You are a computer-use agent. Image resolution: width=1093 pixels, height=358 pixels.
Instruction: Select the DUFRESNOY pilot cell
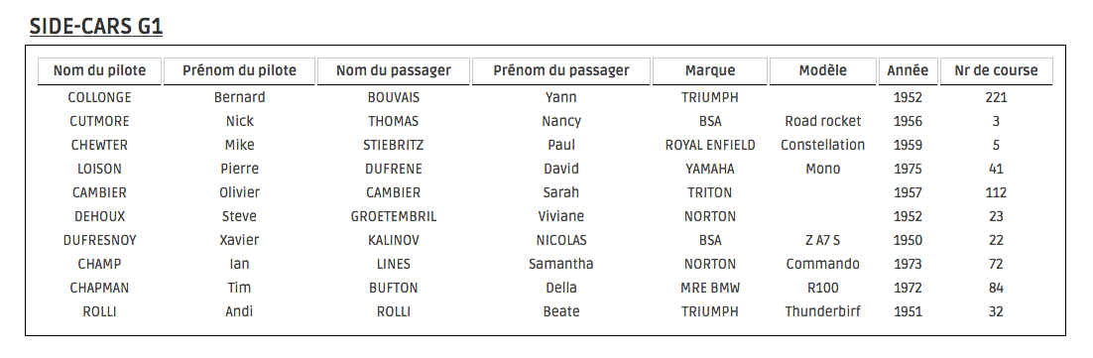click(100, 240)
